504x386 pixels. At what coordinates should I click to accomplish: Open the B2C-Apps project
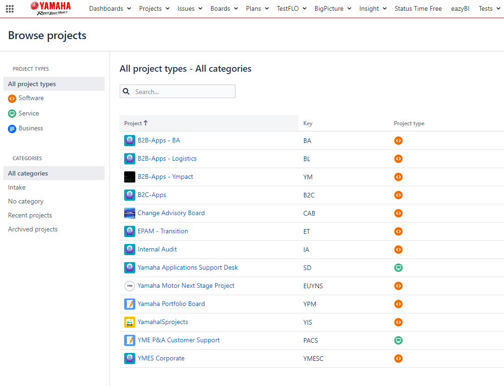coord(152,195)
